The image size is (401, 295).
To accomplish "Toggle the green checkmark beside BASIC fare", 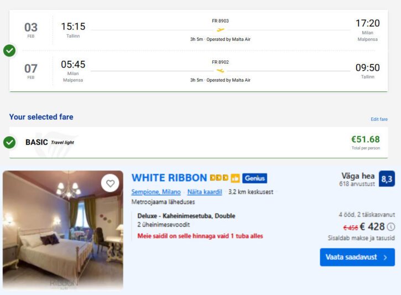I will [9, 142].
